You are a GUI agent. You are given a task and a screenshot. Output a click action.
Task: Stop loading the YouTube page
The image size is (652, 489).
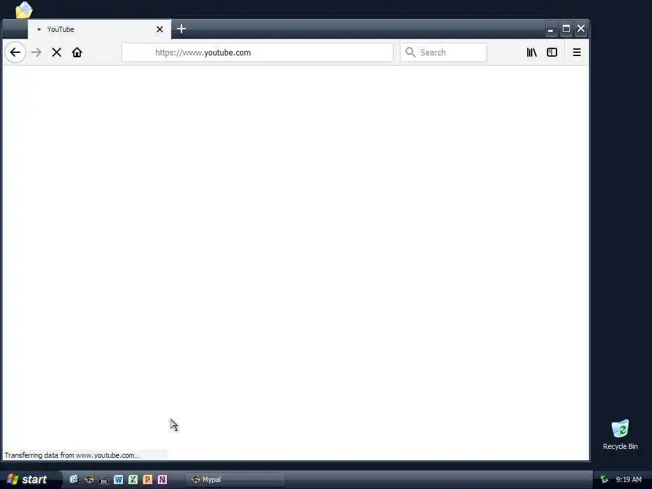[57, 52]
